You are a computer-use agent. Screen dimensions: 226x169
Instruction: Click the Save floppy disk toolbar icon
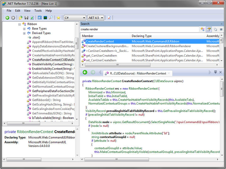click(26, 18)
